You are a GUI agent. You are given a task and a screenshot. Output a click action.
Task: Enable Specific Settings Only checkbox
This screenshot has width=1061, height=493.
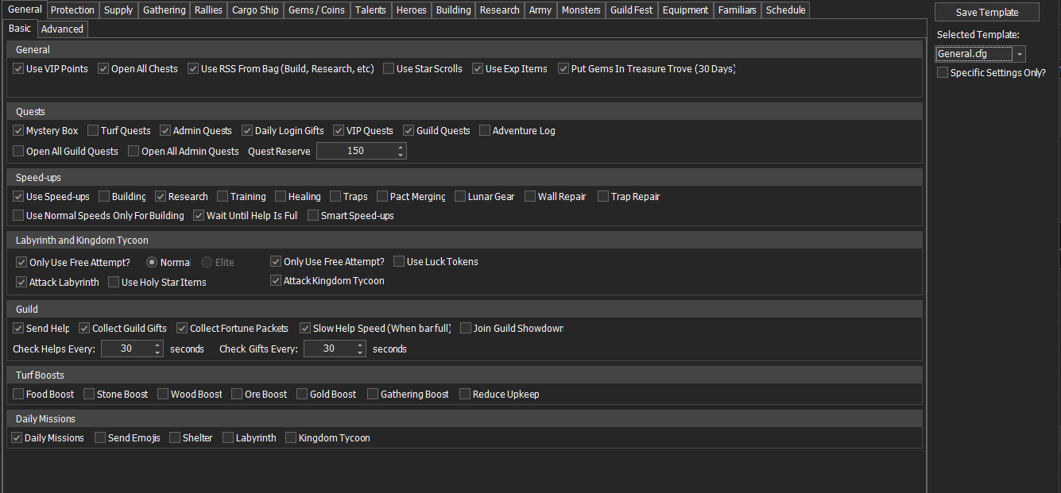pos(943,73)
